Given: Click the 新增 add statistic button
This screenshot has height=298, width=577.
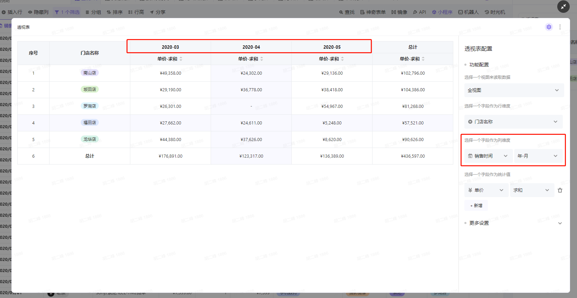Looking at the screenshot, I should click(476, 205).
